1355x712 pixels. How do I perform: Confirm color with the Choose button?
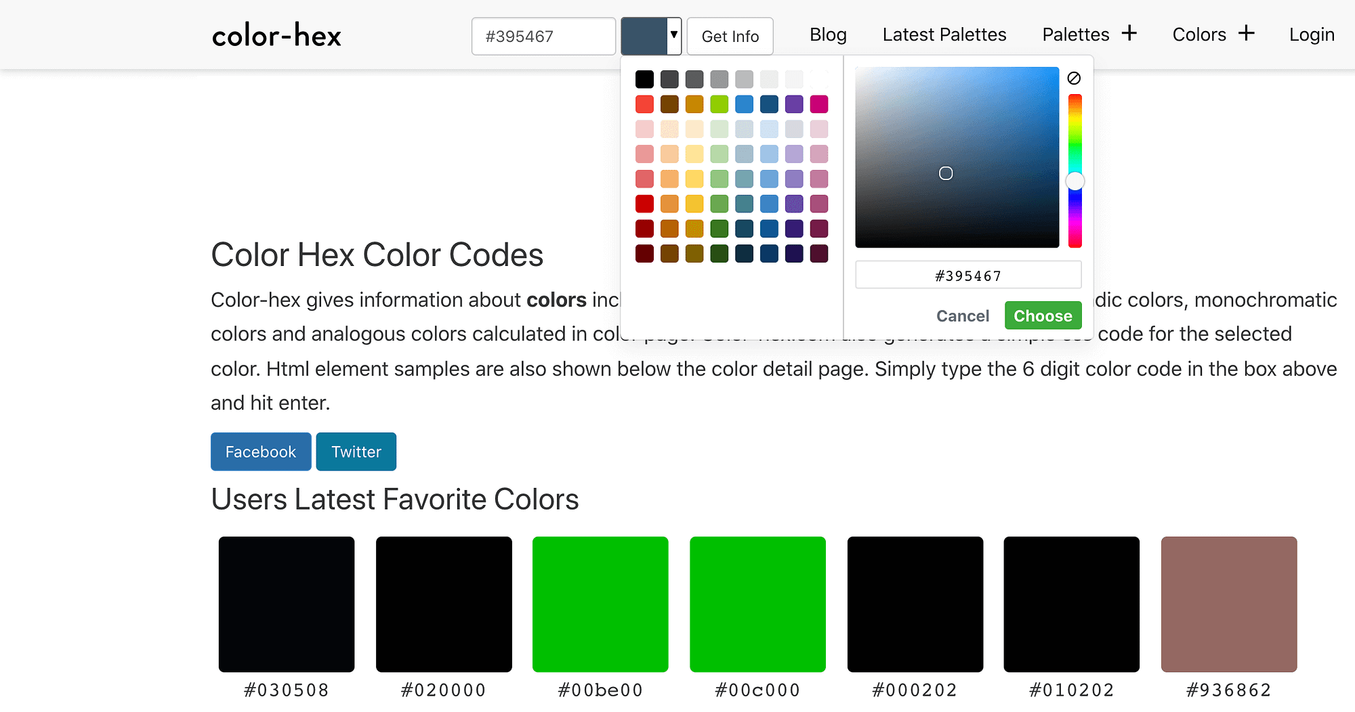1043,315
